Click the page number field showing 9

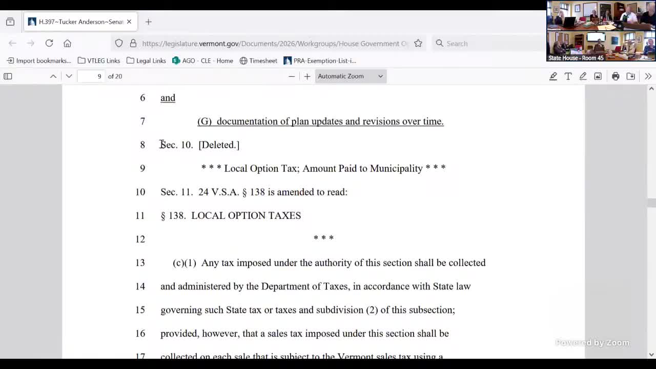[91, 76]
